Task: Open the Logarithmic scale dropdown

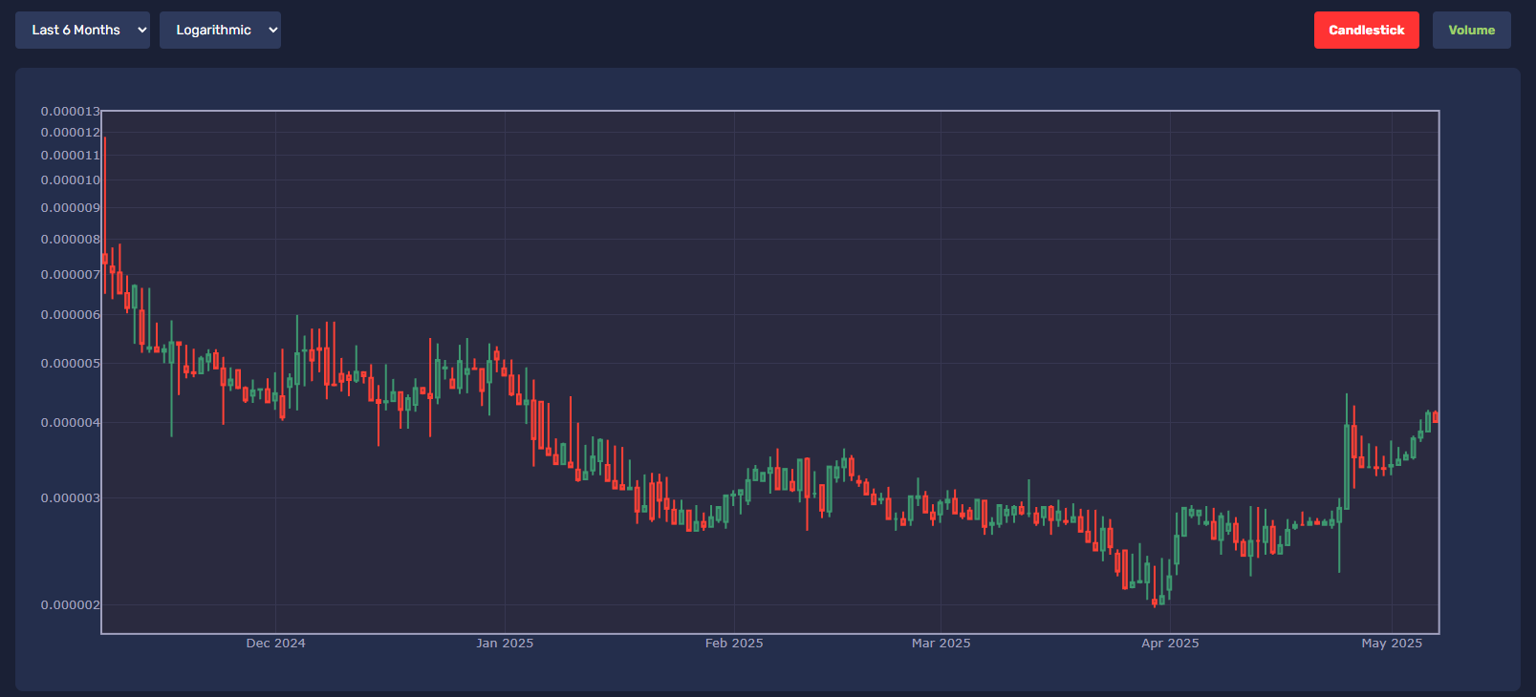Action: [x=220, y=30]
